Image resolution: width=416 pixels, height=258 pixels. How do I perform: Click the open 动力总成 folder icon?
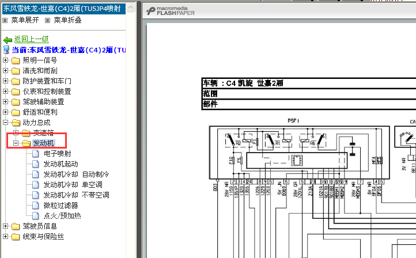[x=16, y=123]
